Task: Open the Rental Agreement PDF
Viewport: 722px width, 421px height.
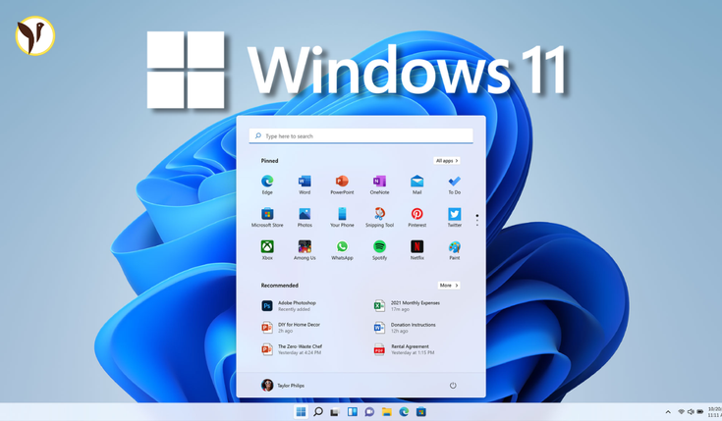Action: pyautogui.click(x=404, y=349)
